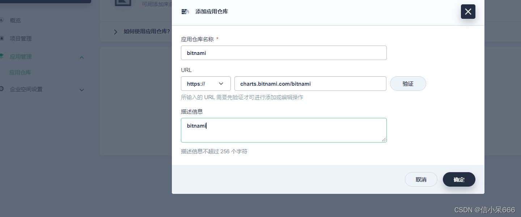Click the 企业空间设置 gear icon

click(x=2, y=89)
